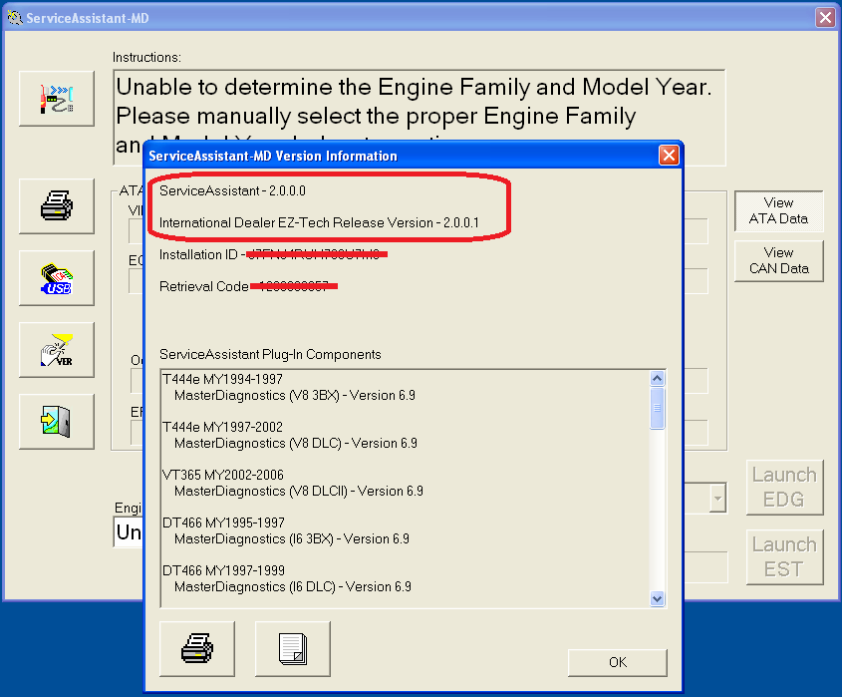Select T444e MY1997-2002 list entry
Viewport: 842px width, 697px height.
pos(222,427)
